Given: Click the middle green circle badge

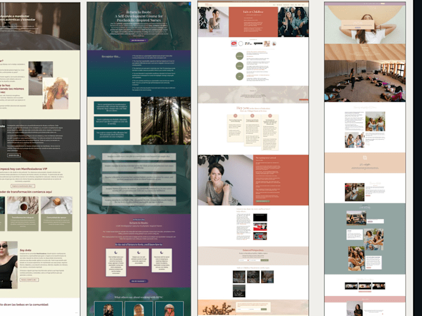Looking at the screenshot, I should point(240,66).
